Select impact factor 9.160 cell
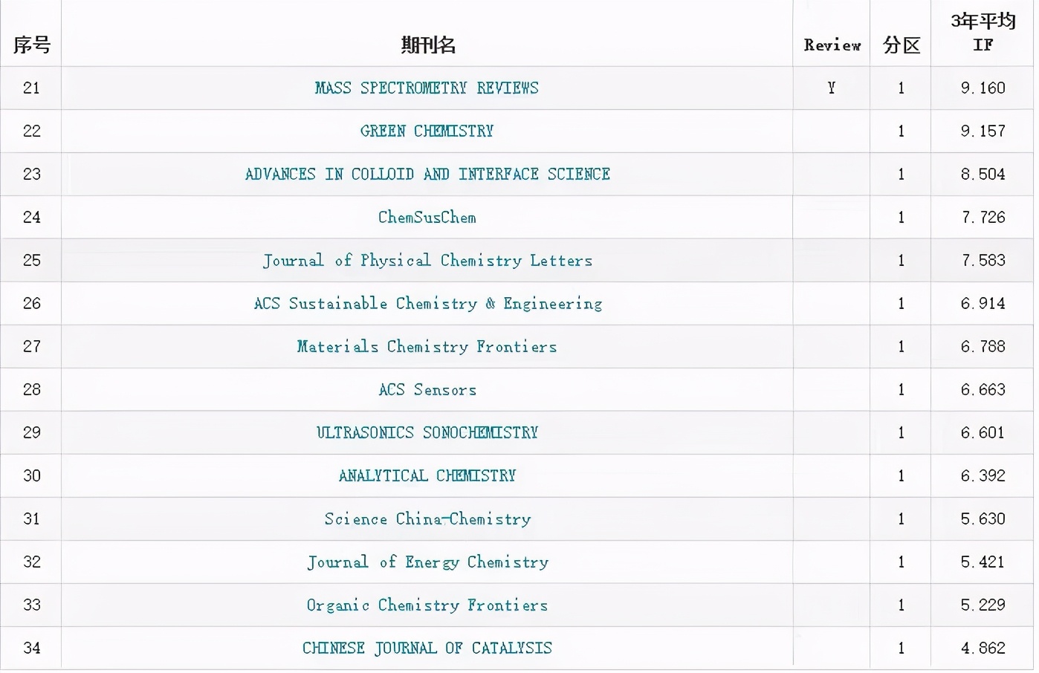This screenshot has width=1039, height=673. click(983, 88)
